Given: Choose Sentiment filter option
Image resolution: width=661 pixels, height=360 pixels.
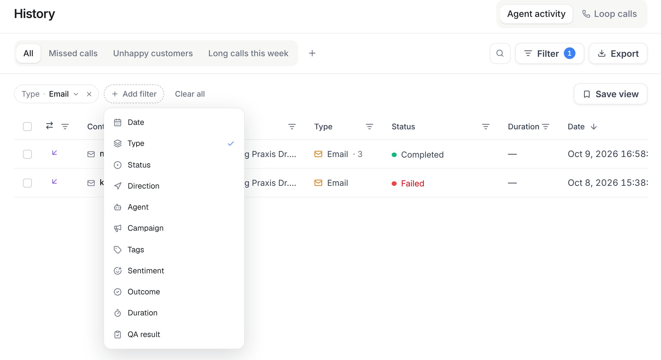Looking at the screenshot, I should pos(174,271).
